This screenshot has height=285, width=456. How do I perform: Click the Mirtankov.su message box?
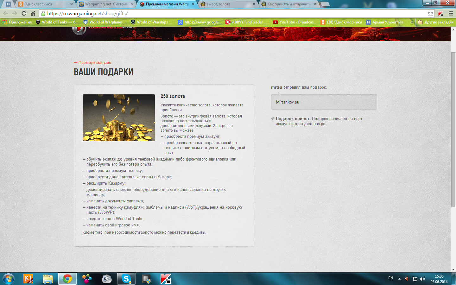tap(324, 102)
